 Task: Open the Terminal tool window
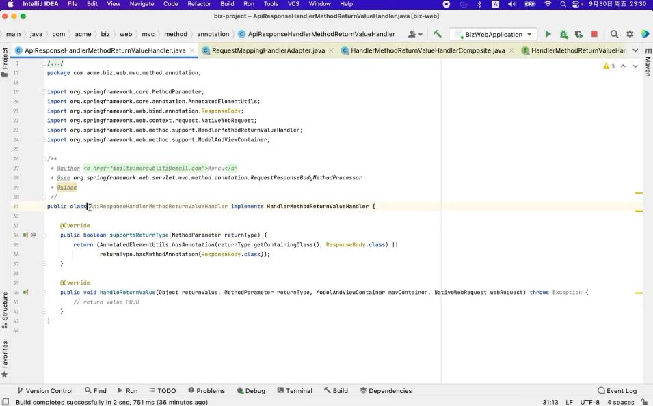tap(294, 391)
